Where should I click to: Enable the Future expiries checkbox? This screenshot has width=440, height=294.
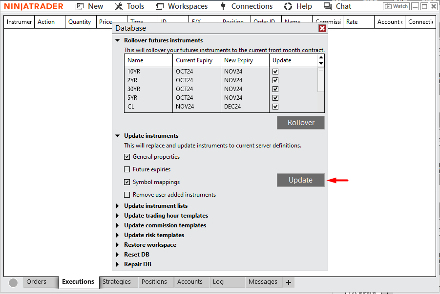click(127, 169)
